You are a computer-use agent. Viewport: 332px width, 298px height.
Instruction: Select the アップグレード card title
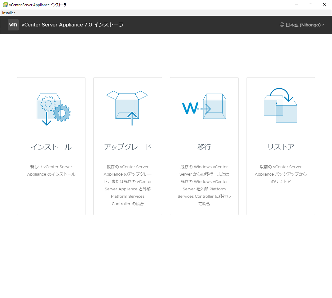[128, 147]
